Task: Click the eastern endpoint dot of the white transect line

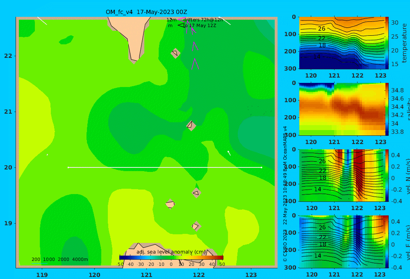Action: pyautogui.click(x=262, y=167)
